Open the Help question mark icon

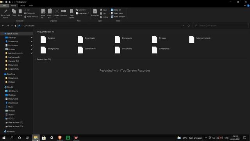pos(248,5)
